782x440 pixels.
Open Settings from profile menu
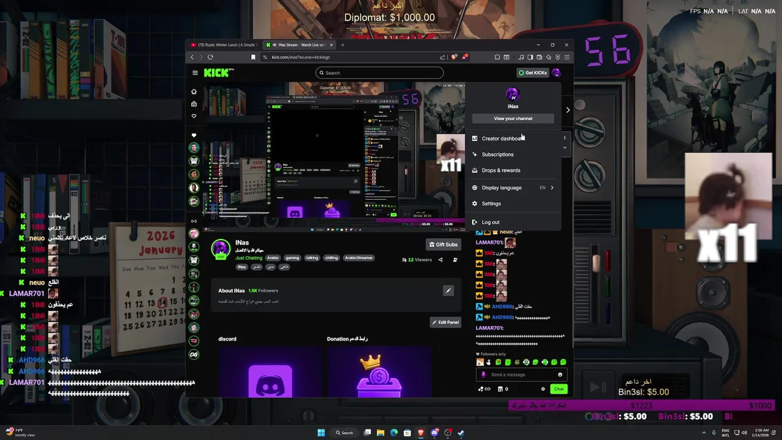[x=513, y=204]
